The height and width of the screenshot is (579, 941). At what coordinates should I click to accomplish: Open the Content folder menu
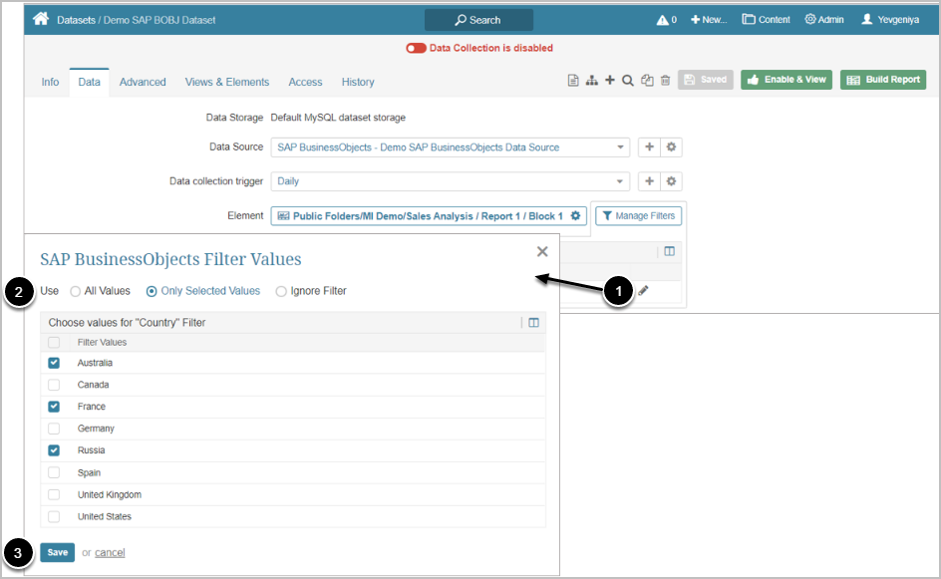coord(766,20)
